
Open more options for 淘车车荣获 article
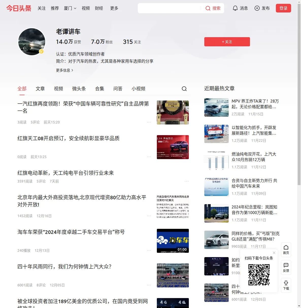pos(149,250)
